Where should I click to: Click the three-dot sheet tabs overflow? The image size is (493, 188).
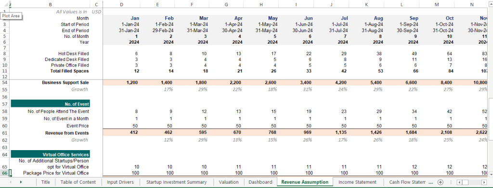pos(431,182)
